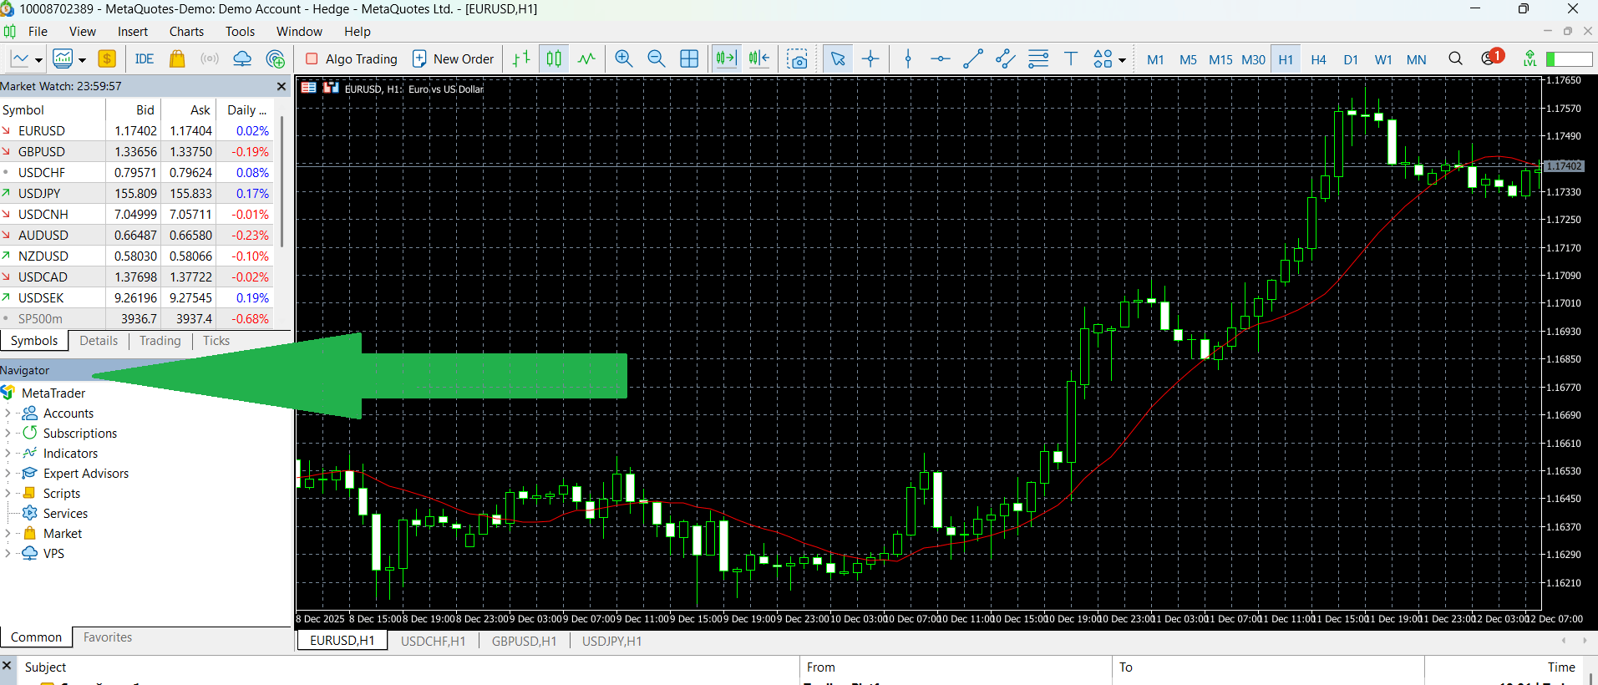This screenshot has height=685, width=1598.
Task: Click the green connection level bar
Action: (x=1569, y=59)
